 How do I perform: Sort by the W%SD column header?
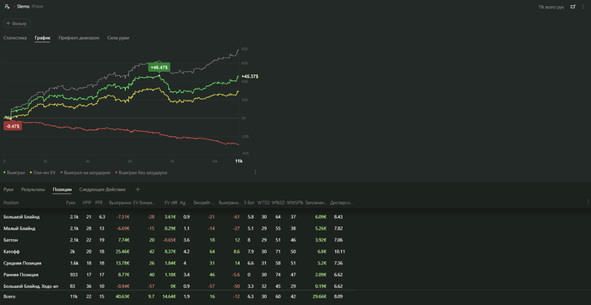277,203
